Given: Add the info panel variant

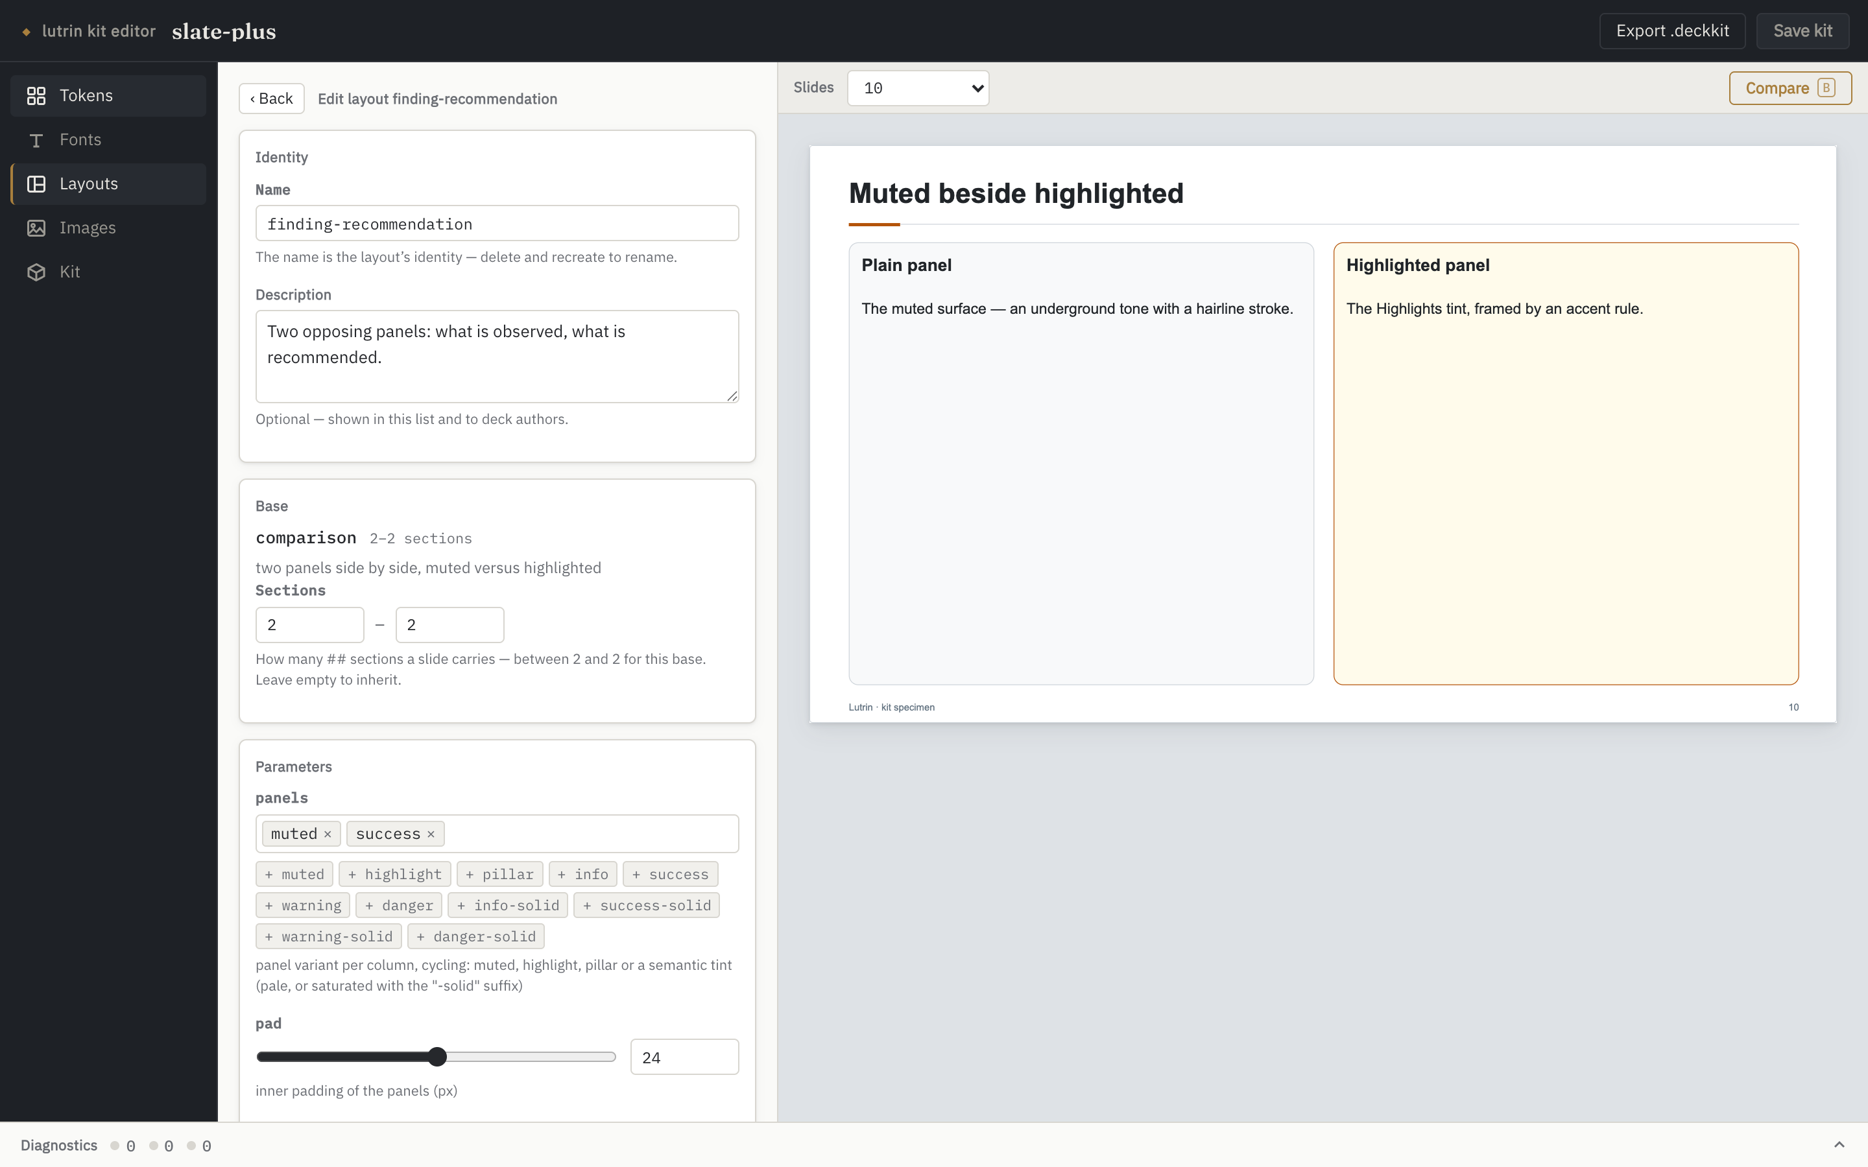Looking at the screenshot, I should pyautogui.click(x=583, y=874).
